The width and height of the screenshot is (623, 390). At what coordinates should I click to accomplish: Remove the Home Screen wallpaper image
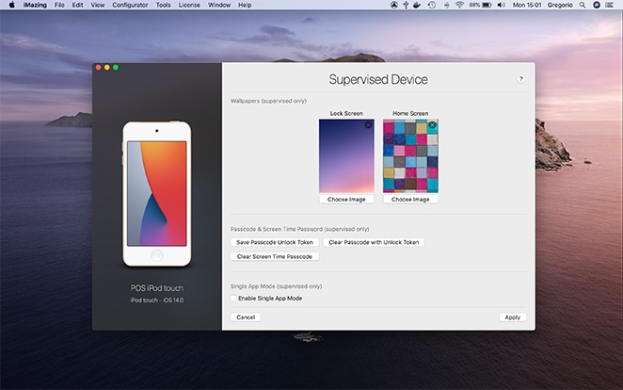(432, 125)
